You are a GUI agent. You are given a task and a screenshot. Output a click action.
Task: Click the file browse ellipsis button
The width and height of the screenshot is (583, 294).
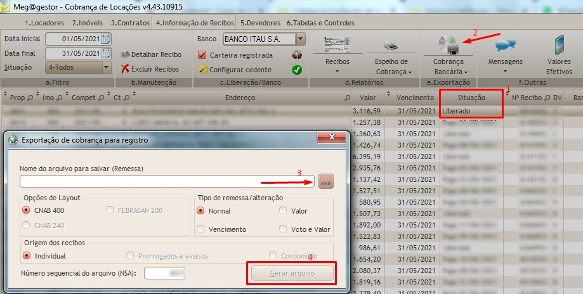(325, 181)
